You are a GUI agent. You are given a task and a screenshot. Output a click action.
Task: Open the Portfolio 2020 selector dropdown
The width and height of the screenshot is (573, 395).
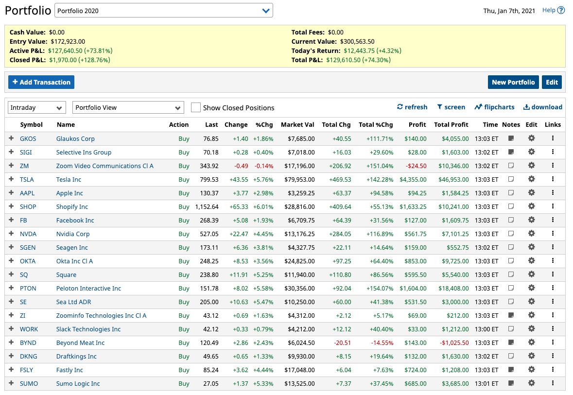click(164, 10)
